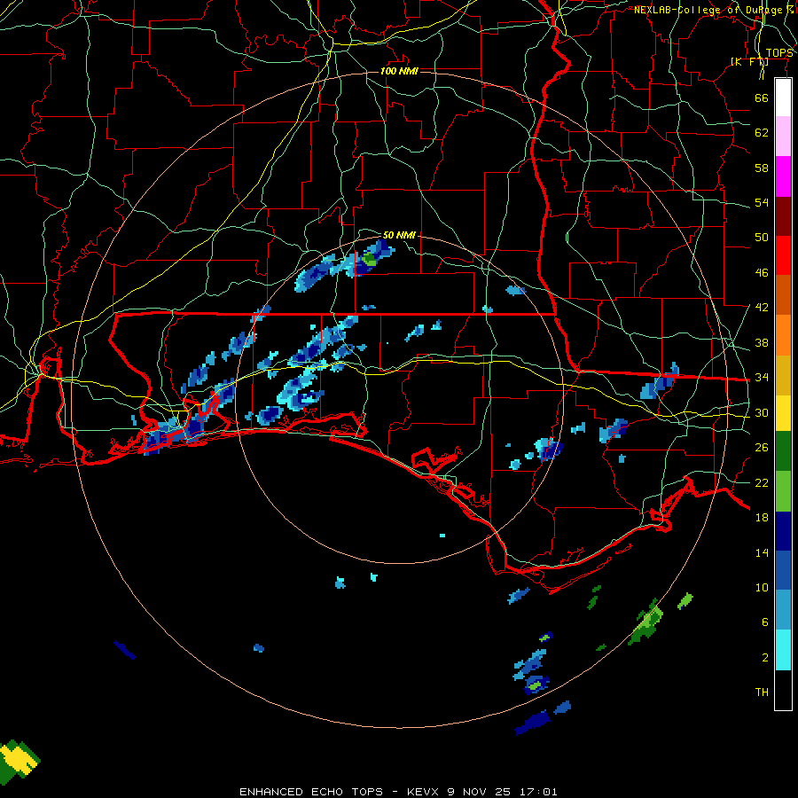The image size is (798, 798).
Task: Select the dark green 26 kft legend swatch
Action: [x=783, y=451]
